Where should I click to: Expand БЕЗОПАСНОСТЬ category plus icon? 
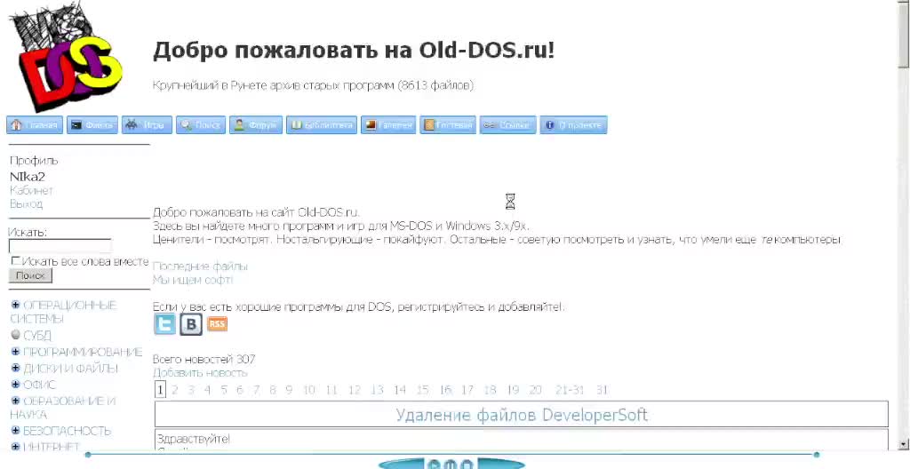click(15, 431)
